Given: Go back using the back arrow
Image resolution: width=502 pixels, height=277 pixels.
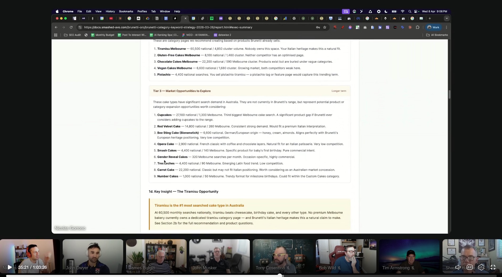Looking at the screenshot, I should (x=56, y=27).
